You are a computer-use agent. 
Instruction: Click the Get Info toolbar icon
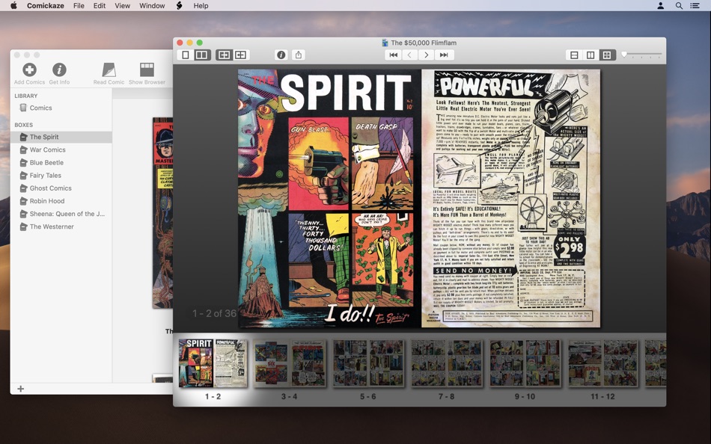point(59,71)
